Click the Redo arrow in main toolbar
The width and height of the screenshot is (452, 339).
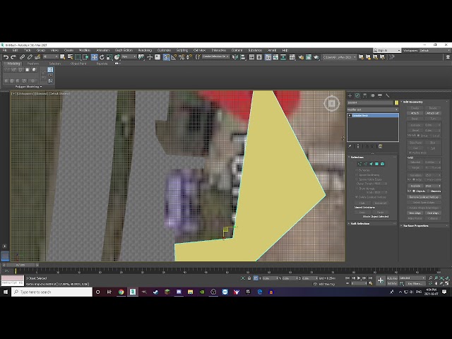point(13,57)
